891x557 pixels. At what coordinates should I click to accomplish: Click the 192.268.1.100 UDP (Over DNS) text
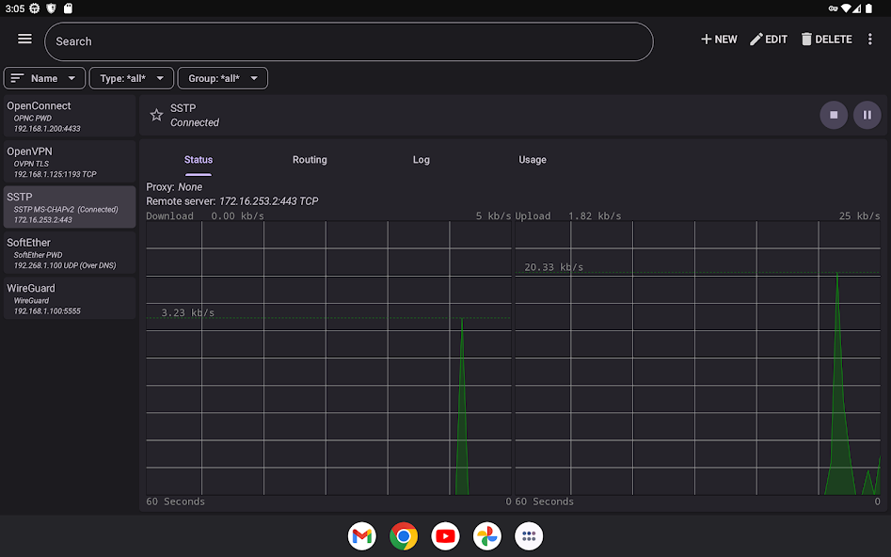pos(65,265)
